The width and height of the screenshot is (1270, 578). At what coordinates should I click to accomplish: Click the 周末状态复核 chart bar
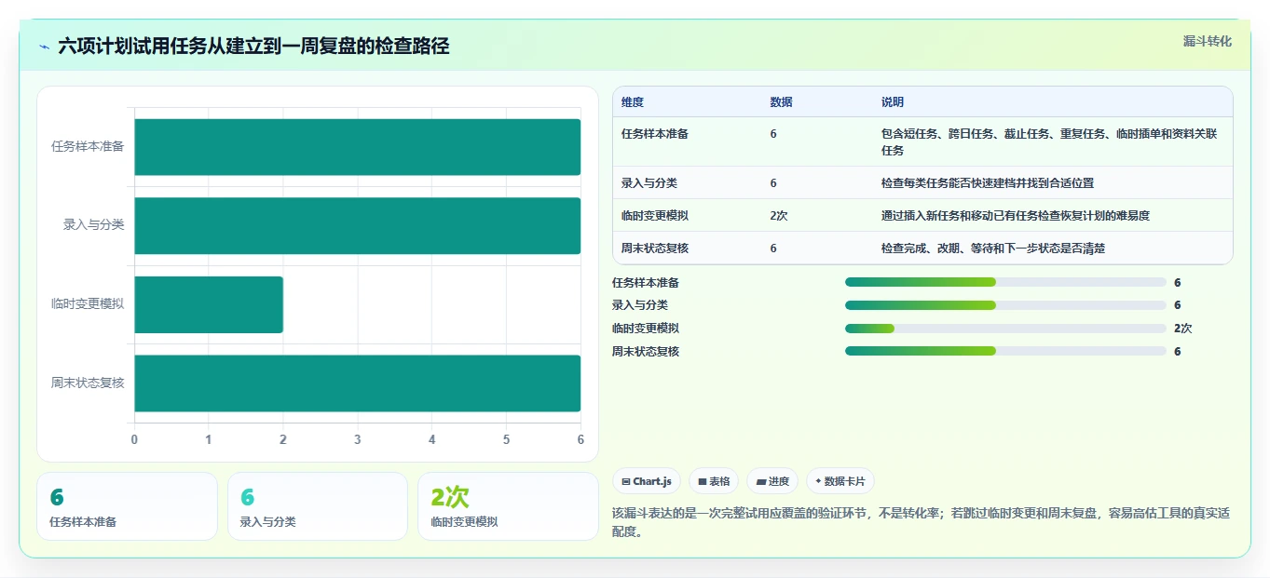coord(358,383)
